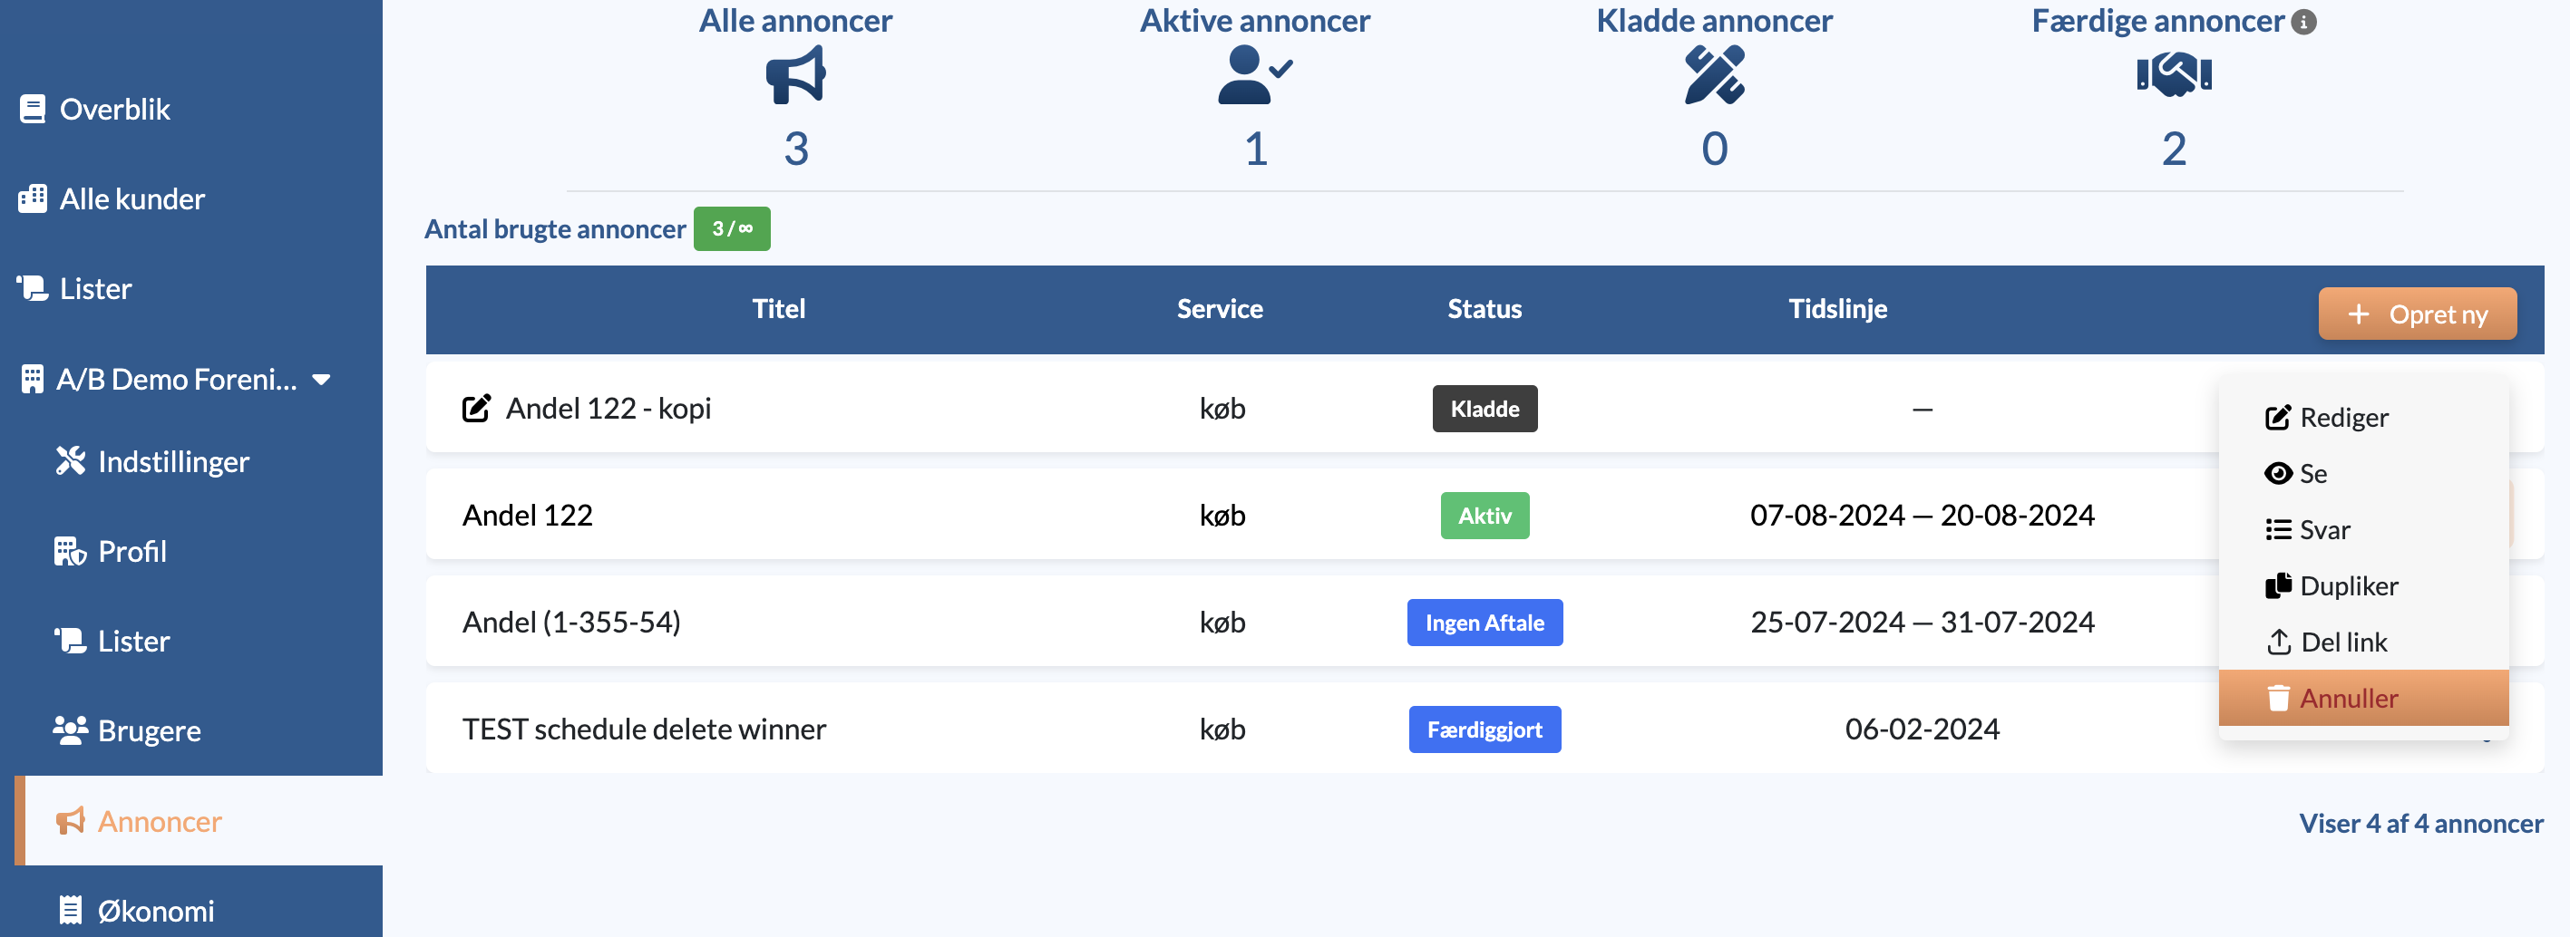Image resolution: width=2570 pixels, height=937 pixels.
Task: Click the Overblik document icon
Action: [33, 109]
